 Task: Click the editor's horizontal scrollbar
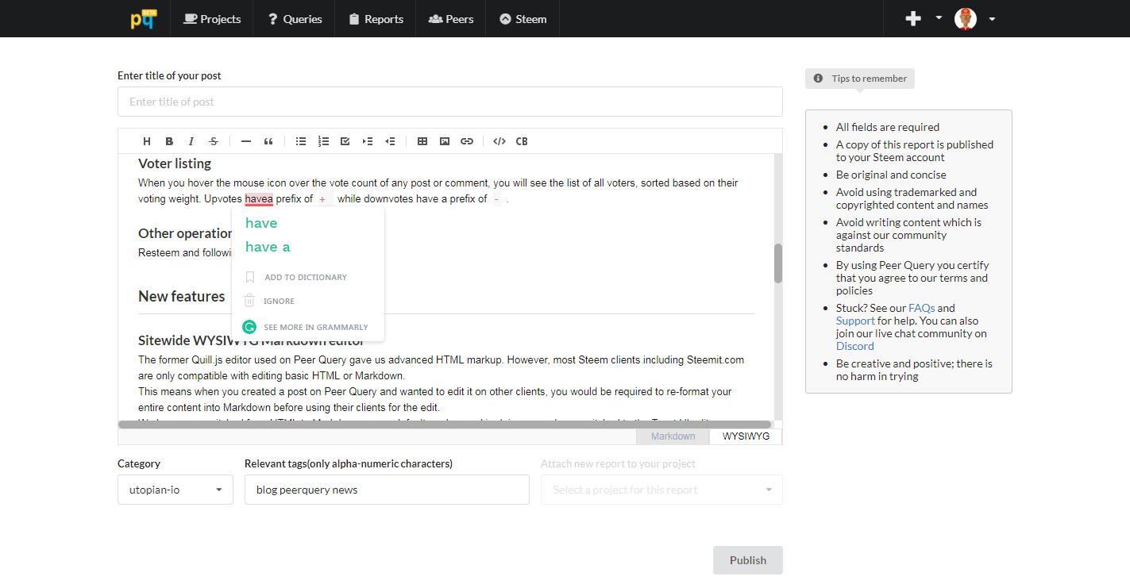(x=445, y=425)
